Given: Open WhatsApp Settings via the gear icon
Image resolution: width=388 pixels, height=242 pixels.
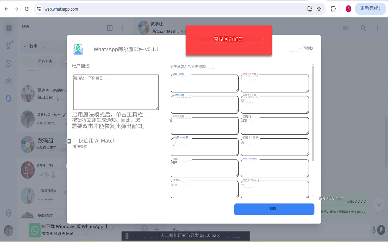Looking at the screenshot, I should 8,213.
